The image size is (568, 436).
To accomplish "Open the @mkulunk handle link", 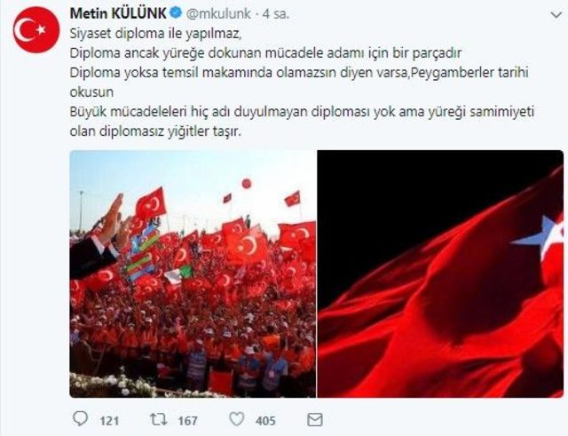I will 218,14.
